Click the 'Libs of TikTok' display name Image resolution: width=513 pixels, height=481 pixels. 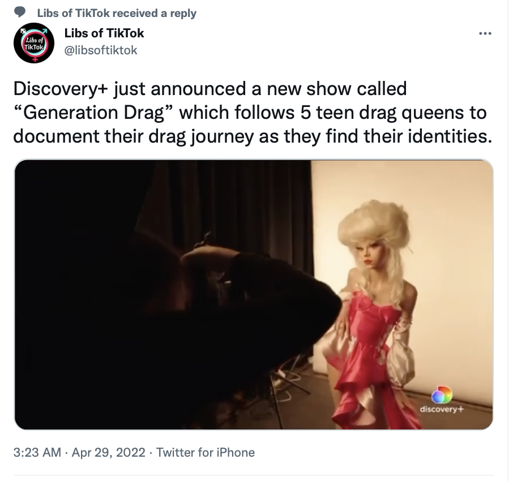click(x=104, y=33)
